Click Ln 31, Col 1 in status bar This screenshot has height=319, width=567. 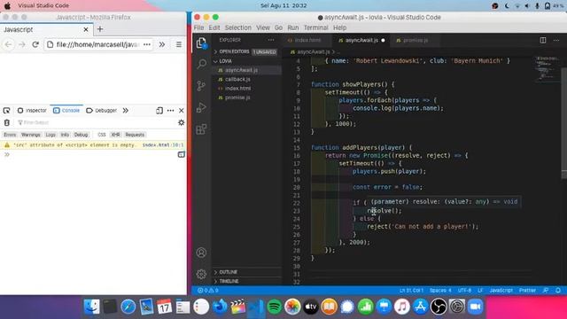tap(411, 291)
